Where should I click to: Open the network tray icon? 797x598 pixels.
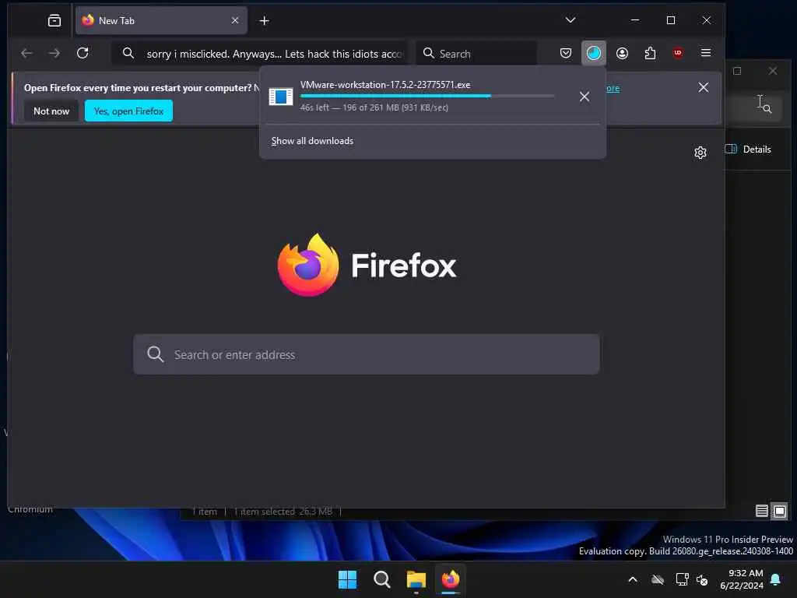click(682, 579)
